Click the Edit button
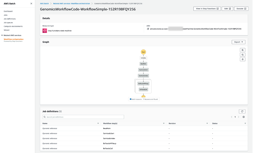 click(227, 9)
